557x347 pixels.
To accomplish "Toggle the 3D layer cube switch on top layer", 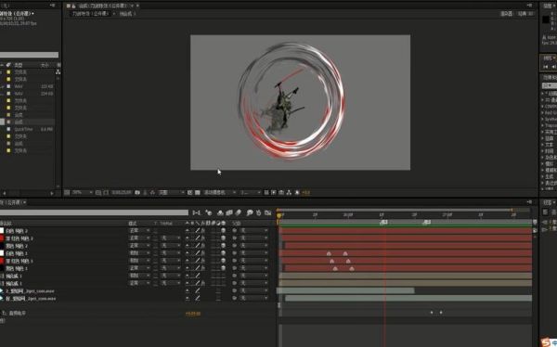I will [223, 231].
